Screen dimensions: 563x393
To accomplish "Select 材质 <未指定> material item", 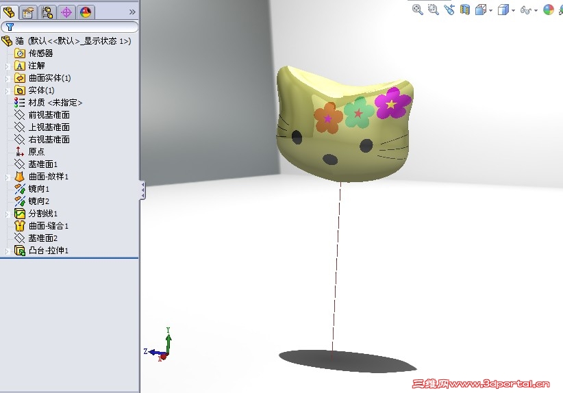I will (49, 103).
